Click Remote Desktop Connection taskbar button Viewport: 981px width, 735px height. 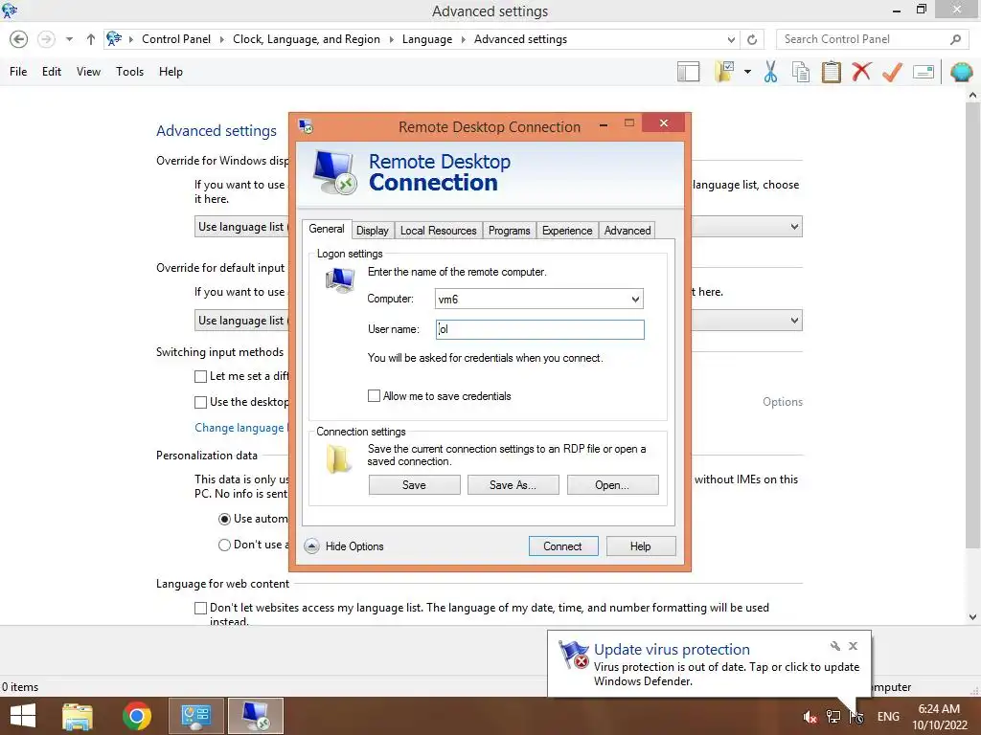tap(255, 716)
